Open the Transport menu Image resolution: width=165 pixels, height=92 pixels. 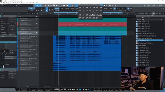(x=23, y=3)
